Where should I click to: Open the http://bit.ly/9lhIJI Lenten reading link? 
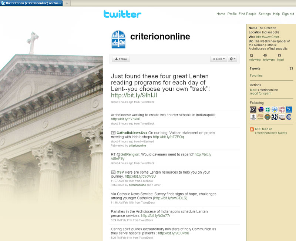pyautogui.click(x=134, y=95)
